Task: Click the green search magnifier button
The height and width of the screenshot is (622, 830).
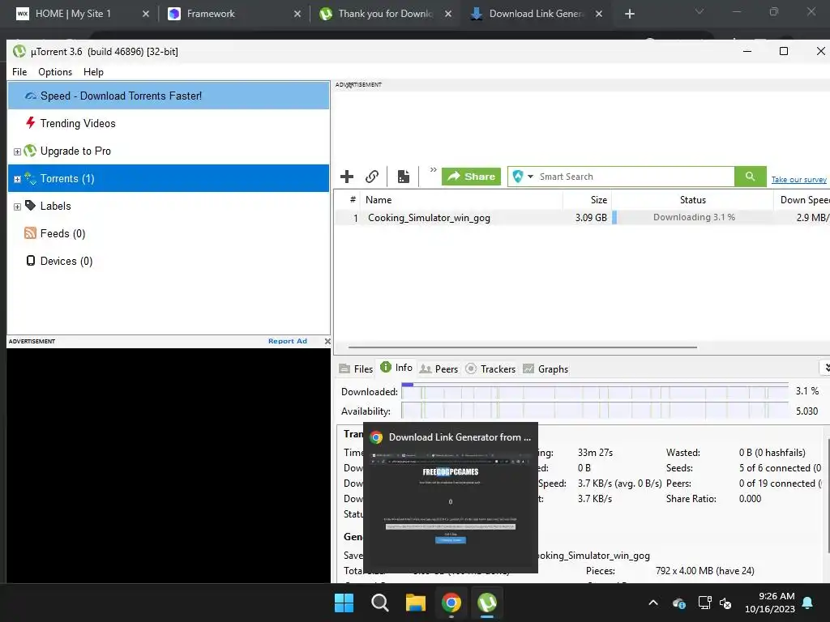Action: point(750,176)
